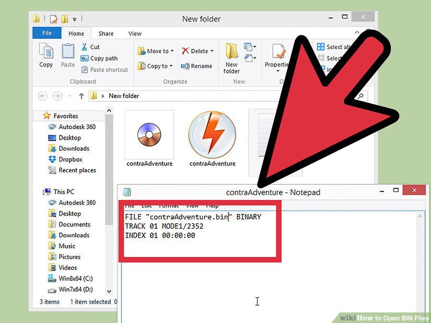Switch to the Home ribbon tab
The width and height of the screenshot is (431, 323).
click(76, 33)
